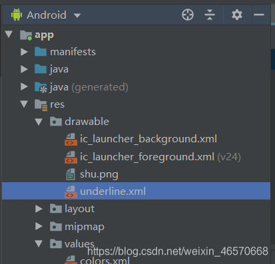Select the highlighted underline.xml file name

click(x=113, y=192)
